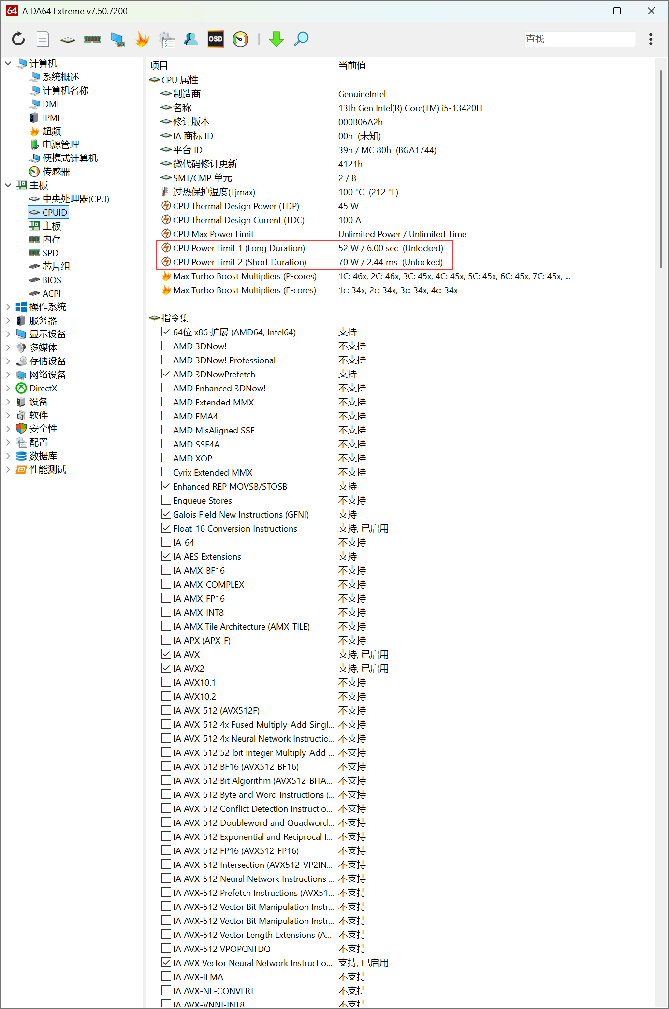This screenshot has height=1009, width=669.
Task: Click the 多媒体 speaker icon in tree
Action: pyautogui.click(x=21, y=347)
